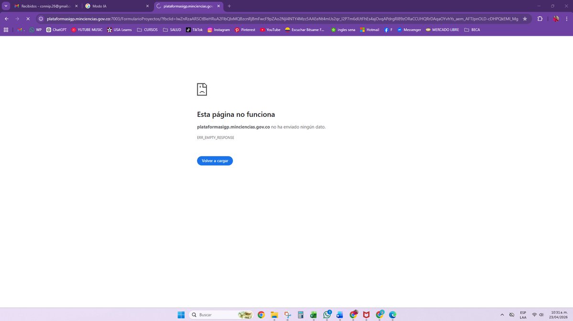Image resolution: width=573 pixels, height=321 pixels.
Task: Expand the BECA bookmark folder
Action: tap(472, 30)
